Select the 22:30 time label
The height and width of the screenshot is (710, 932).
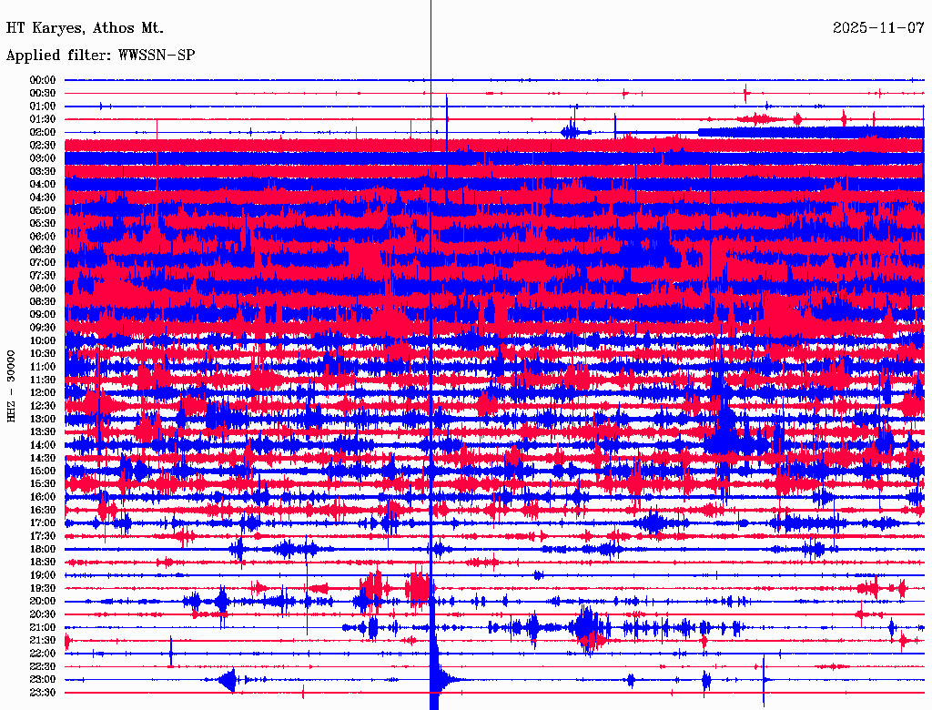(x=43, y=666)
